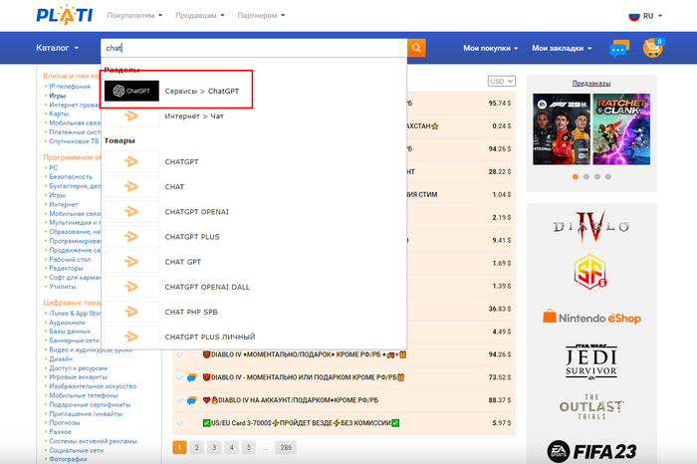The width and height of the screenshot is (697, 464).
Task: Open the USD currency selector
Action: [x=502, y=82]
